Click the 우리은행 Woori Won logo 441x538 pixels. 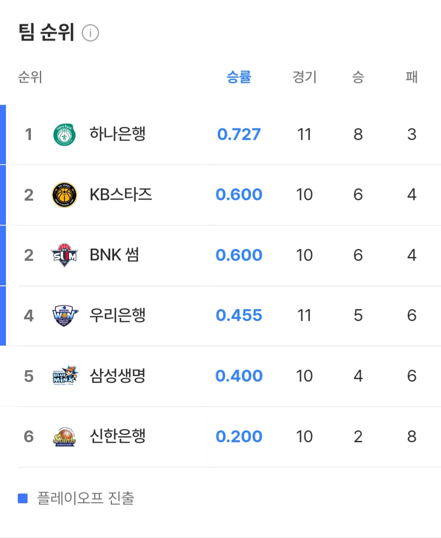pos(65,316)
